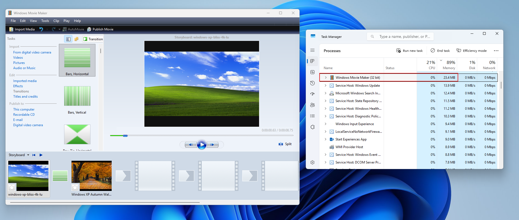
Task: Toggle Efficiency mode in Task Manager
Action: pos(471,51)
